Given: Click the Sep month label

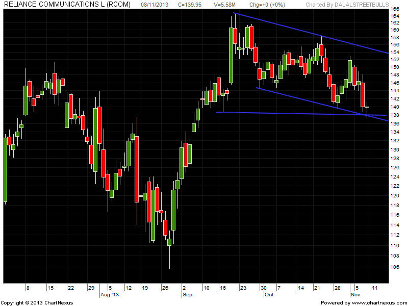Looking at the screenshot, I should pyautogui.click(x=187, y=295).
